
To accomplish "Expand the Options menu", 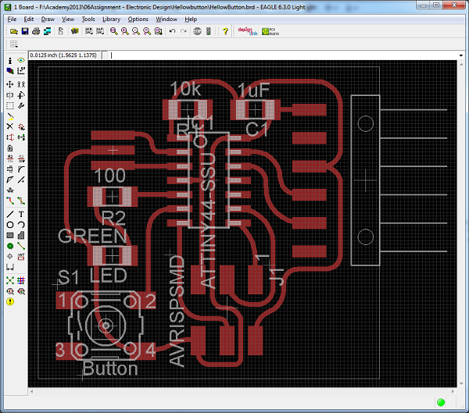I will pos(138,19).
